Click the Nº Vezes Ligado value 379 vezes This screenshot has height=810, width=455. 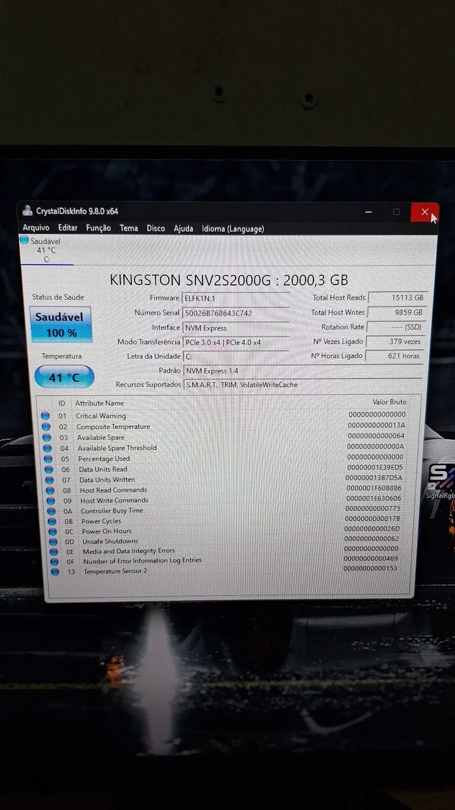396,341
